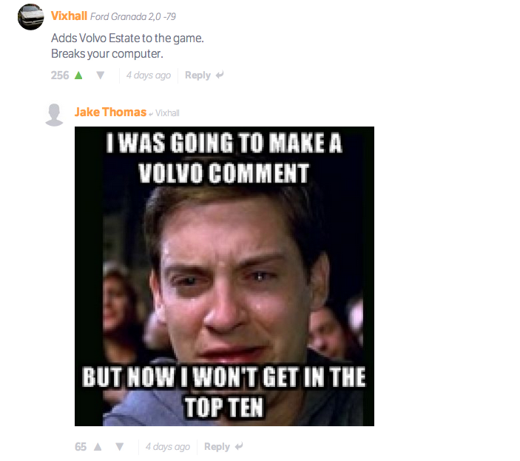This screenshot has height=461, width=520.
Task: Click Jake Thomas's default gray avatar
Action: pyautogui.click(x=54, y=115)
